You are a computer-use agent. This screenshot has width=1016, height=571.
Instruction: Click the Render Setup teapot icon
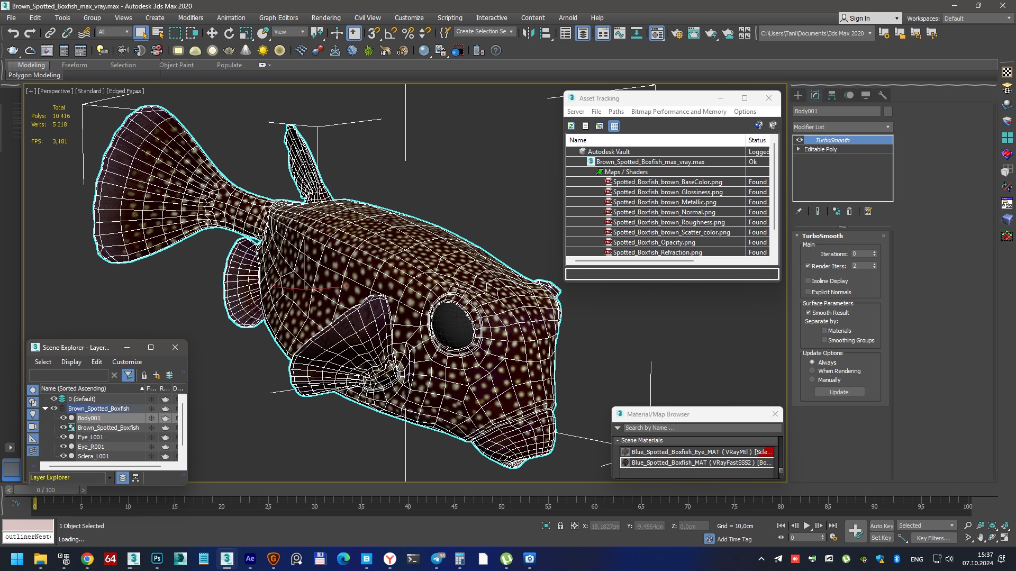click(x=676, y=33)
